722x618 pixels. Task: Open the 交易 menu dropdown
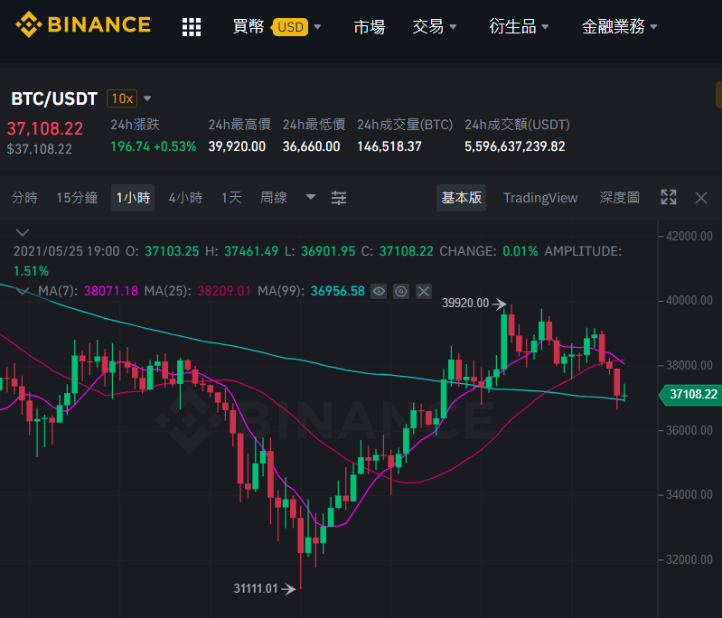435,27
